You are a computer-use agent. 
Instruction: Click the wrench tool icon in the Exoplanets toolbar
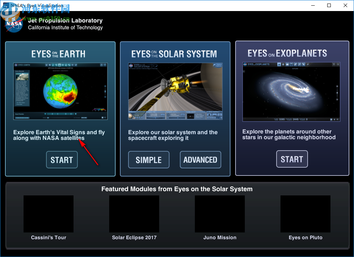tap(308, 64)
